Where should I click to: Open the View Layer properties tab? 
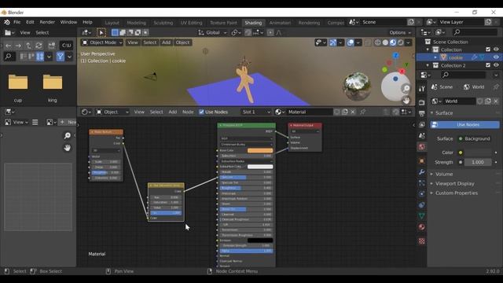[422, 124]
